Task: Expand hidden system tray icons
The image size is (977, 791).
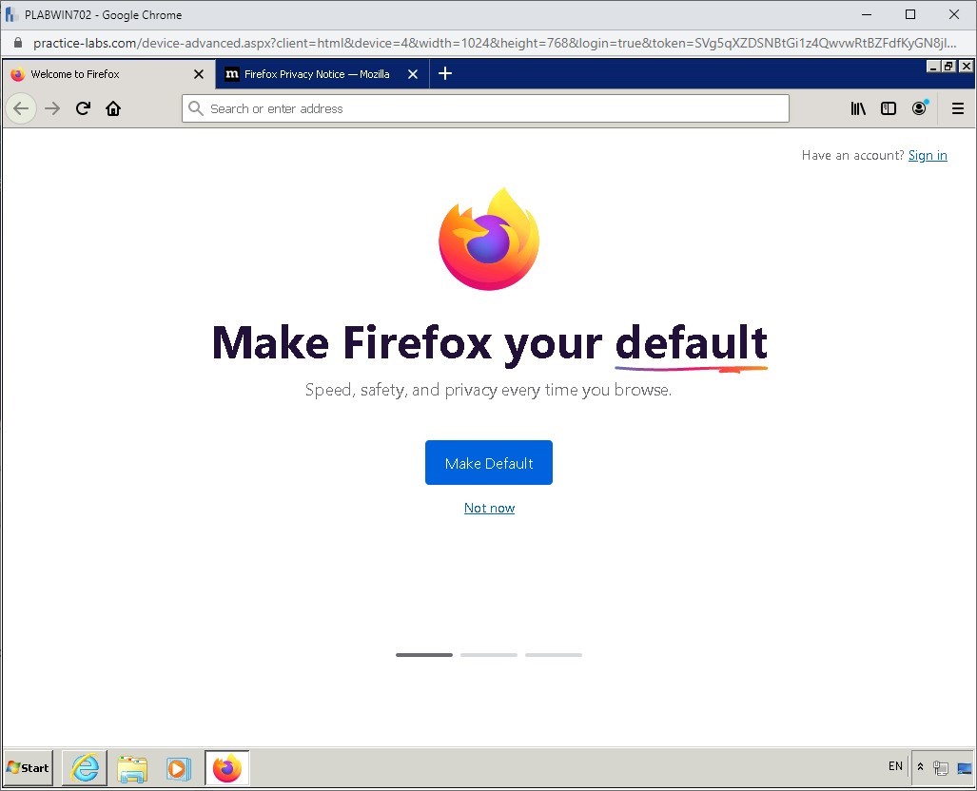Action: click(x=920, y=767)
